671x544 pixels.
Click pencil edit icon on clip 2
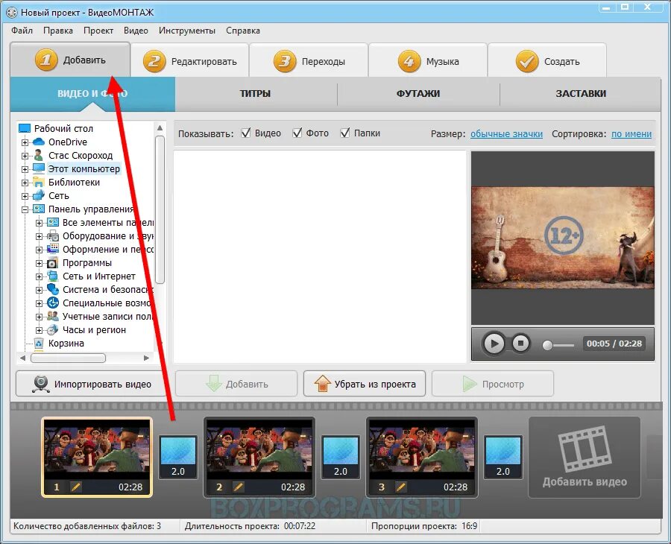239,487
